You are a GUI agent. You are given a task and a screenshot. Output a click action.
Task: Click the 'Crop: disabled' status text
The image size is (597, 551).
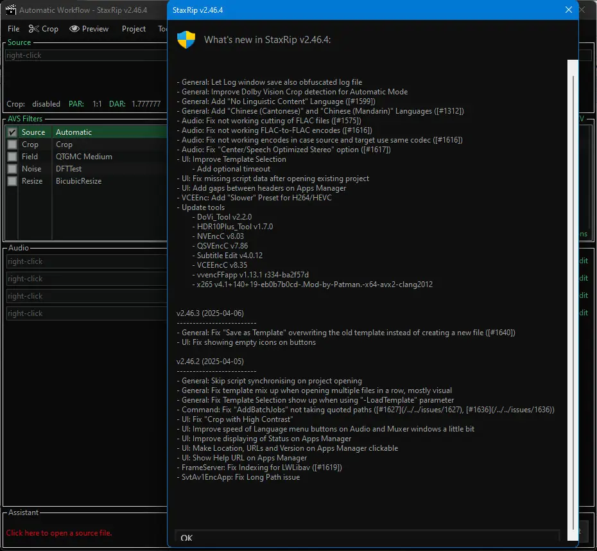pos(33,104)
